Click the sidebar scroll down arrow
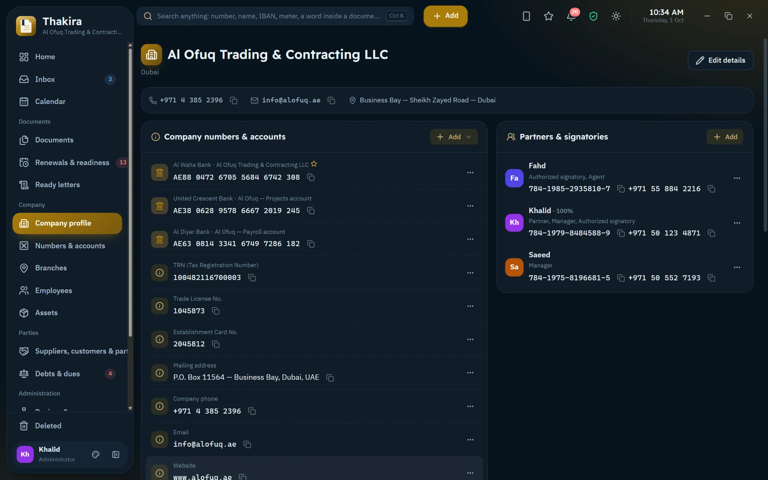768x480 pixels. pos(130,408)
